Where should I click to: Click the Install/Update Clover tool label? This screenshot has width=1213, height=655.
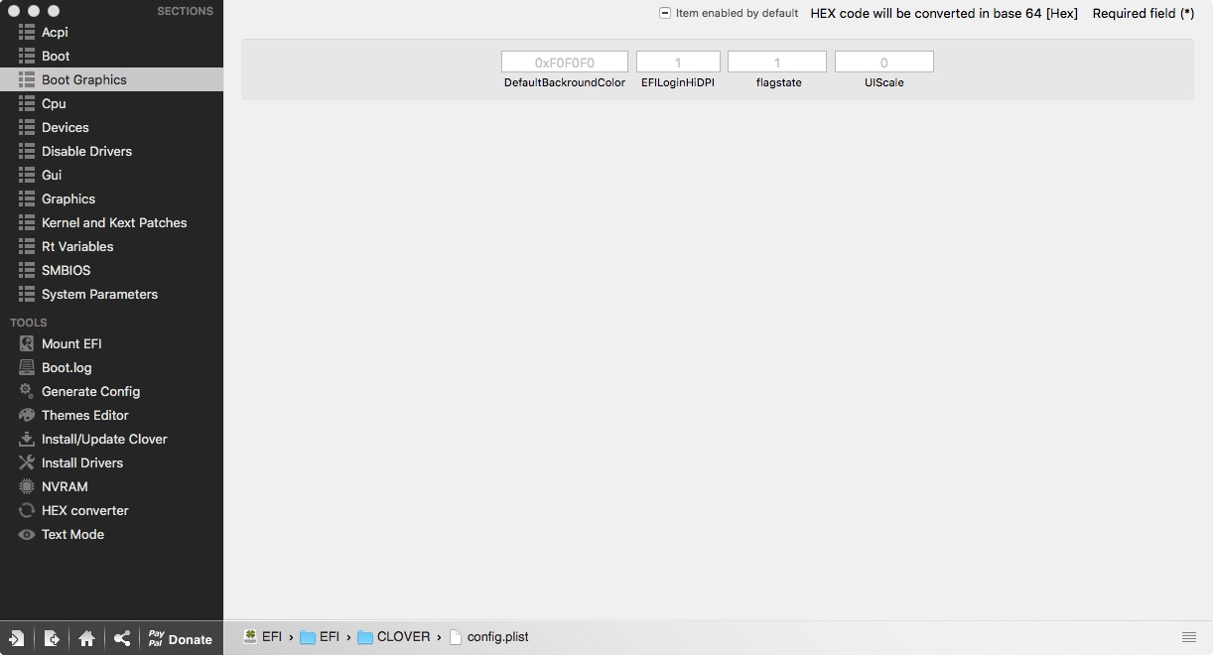coord(104,439)
